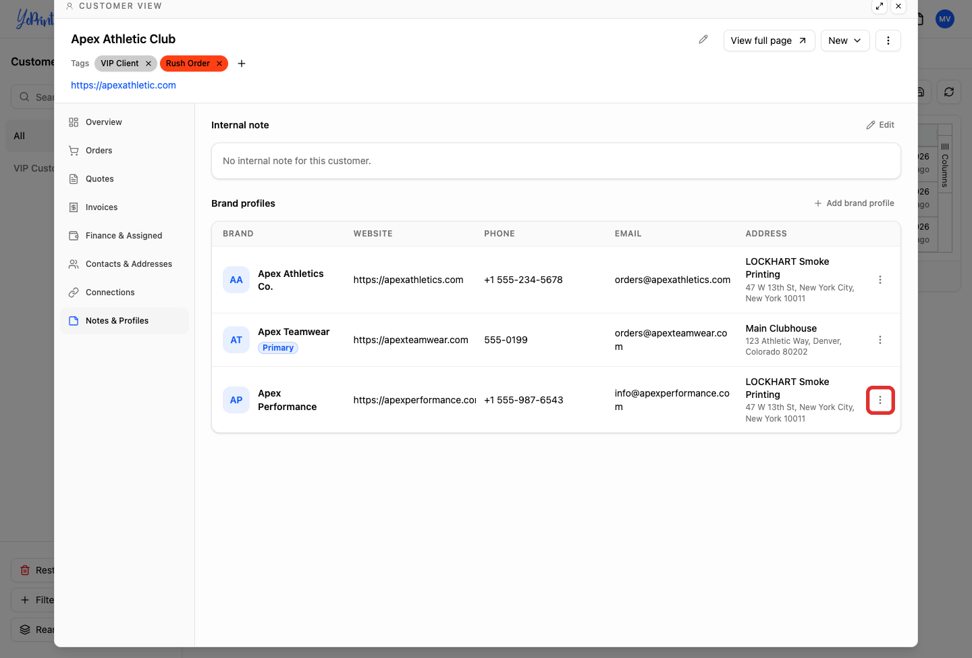Open the Quotes section
Image resolution: width=972 pixels, height=658 pixels.
tap(125, 179)
